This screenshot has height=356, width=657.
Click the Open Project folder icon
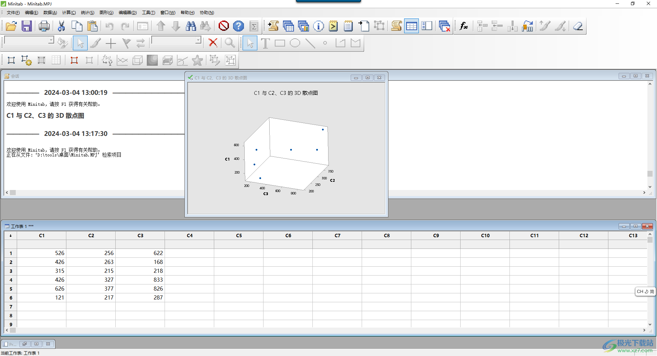tap(11, 26)
